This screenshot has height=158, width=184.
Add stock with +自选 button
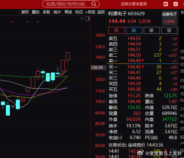(x=90, y=12)
